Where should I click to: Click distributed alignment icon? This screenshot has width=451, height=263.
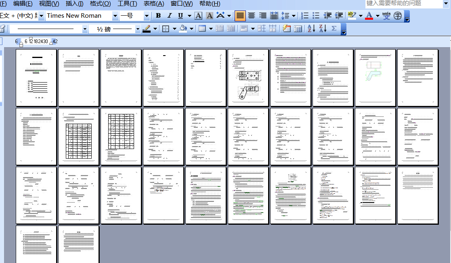click(274, 16)
